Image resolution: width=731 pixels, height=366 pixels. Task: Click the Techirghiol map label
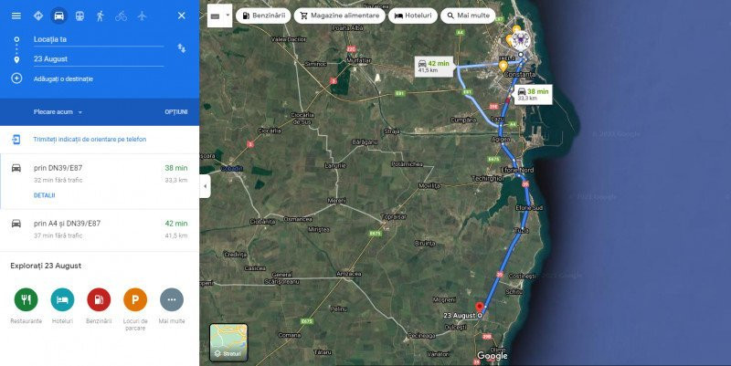(x=488, y=178)
